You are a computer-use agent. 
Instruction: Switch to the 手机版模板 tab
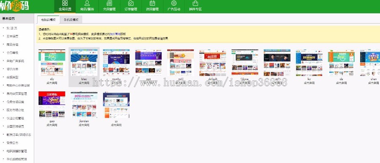coord(71,20)
